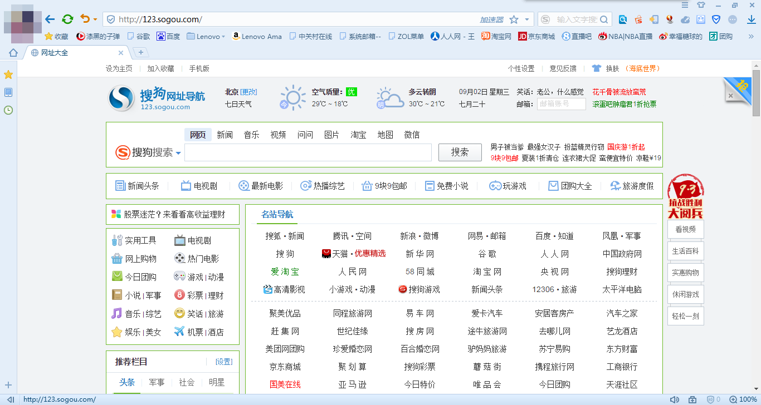Go back with the blue arrow
This screenshot has height=405, width=761.
pos(50,19)
